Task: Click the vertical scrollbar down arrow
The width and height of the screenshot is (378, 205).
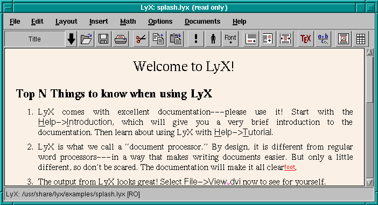Action: tap(369, 182)
